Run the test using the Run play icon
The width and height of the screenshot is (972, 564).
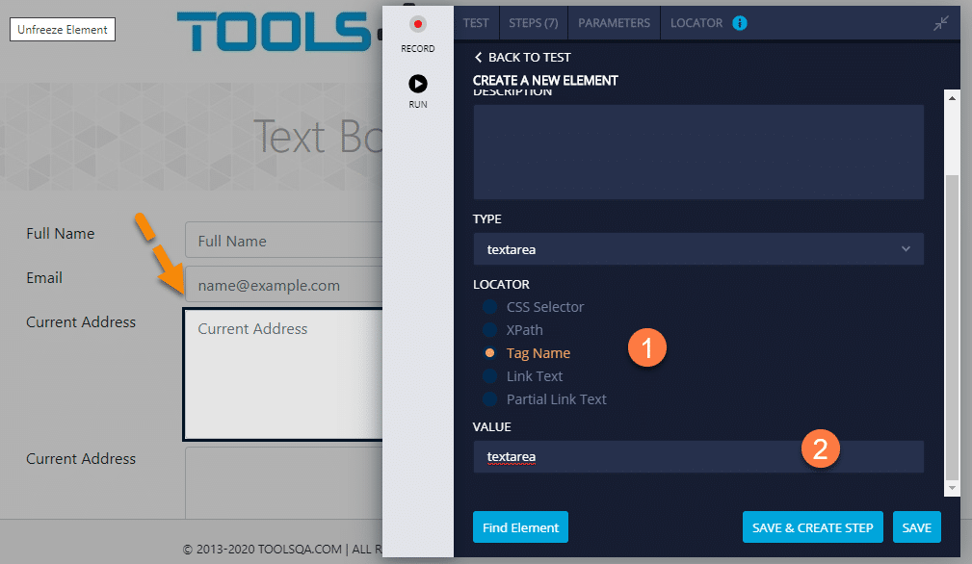pos(417,83)
